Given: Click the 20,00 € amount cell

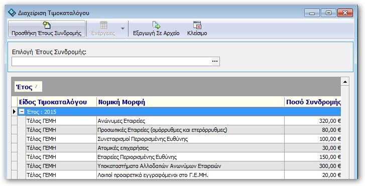Looking at the screenshot, I should click(313, 175).
